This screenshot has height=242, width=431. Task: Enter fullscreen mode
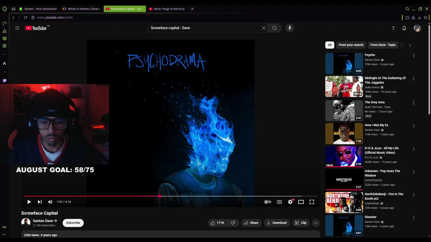pos(312,202)
